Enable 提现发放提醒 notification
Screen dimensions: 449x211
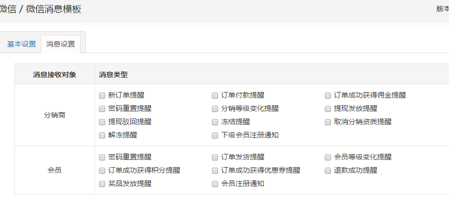pyautogui.click(x=328, y=108)
